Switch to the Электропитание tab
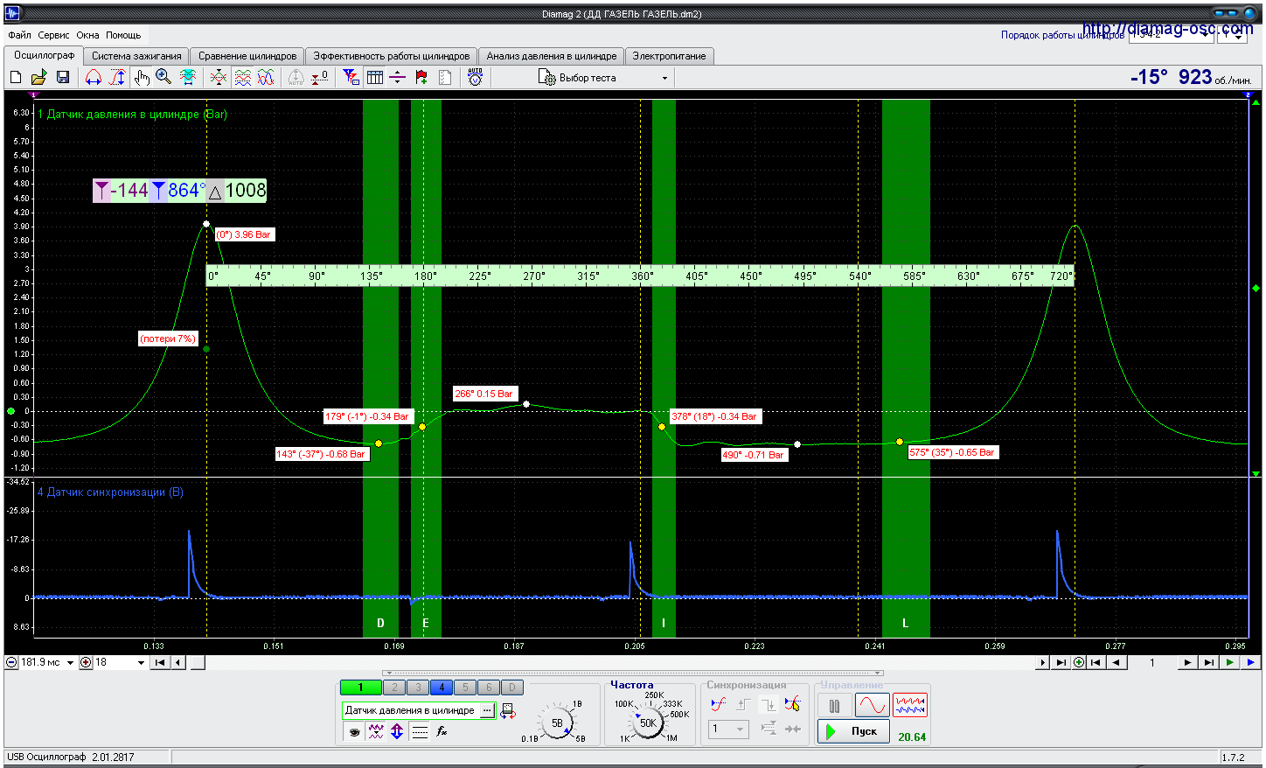Screen dimensions: 1266x768 tap(669, 56)
